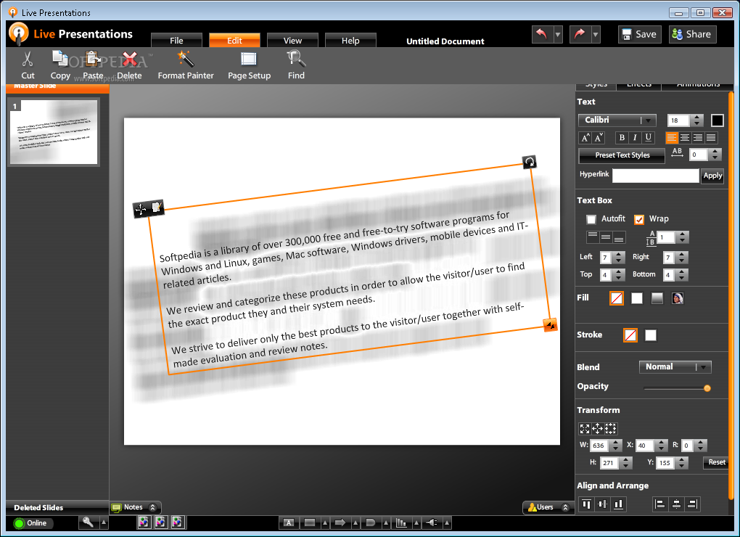Click the Cut tool

28,65
